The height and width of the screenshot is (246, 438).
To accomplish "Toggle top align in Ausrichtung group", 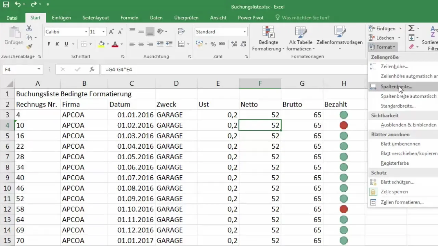I will 132,31.
